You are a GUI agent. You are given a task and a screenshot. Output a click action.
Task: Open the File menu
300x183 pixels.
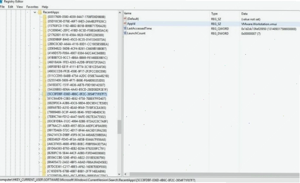pyautogui.click(x=2, y=7)
